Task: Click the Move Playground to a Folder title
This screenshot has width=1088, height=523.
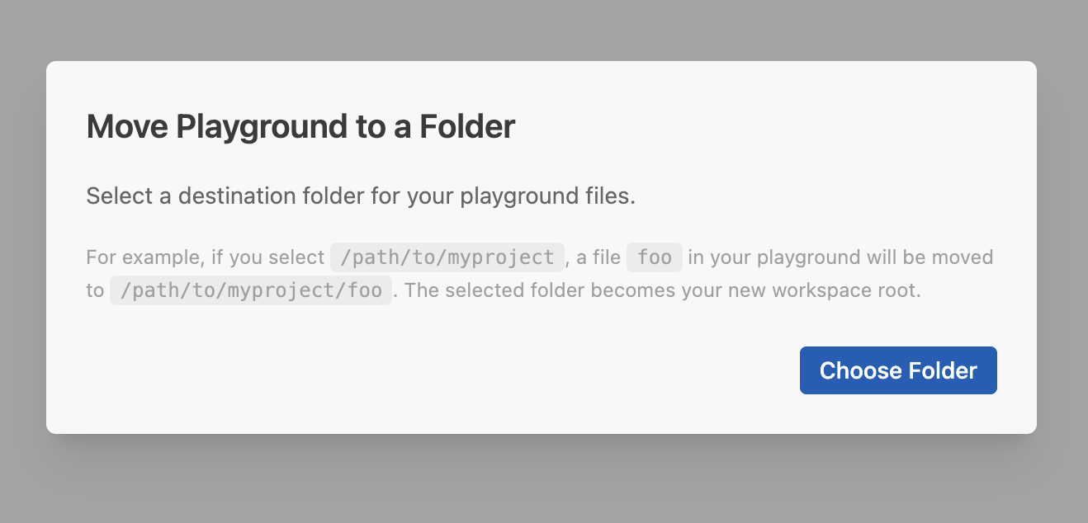Action: tap(300, 126)
